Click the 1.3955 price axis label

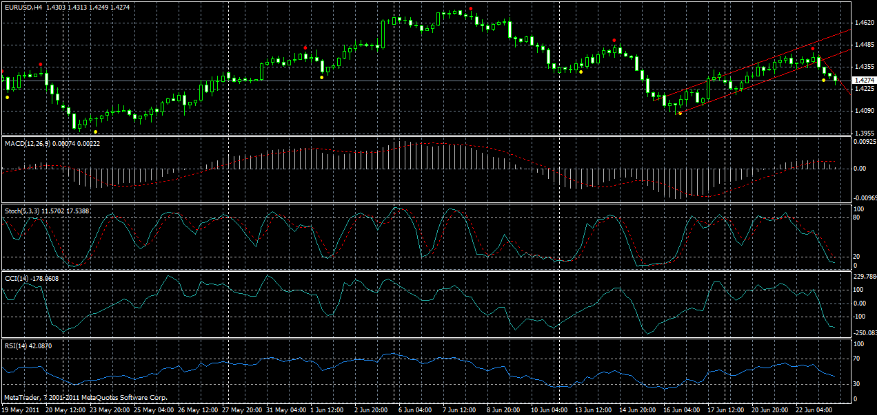pos(864,133)
